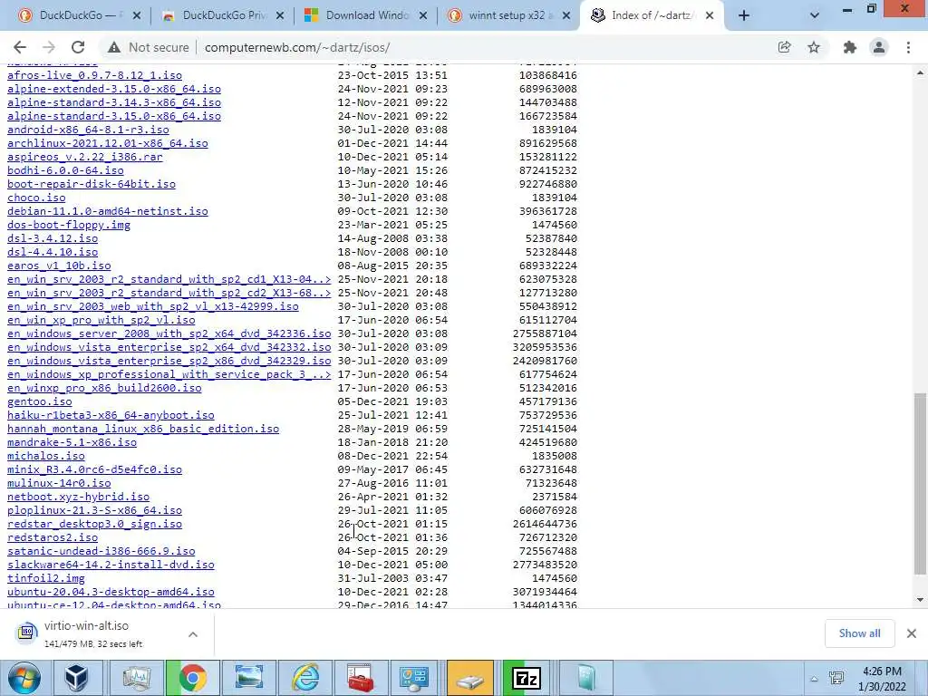Download tinfoil2.img file

click(x=46, y=579)
